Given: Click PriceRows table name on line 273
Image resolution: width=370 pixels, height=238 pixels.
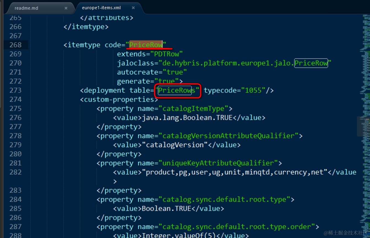Looking at the screenshot, I should click(x=177, y=90).
